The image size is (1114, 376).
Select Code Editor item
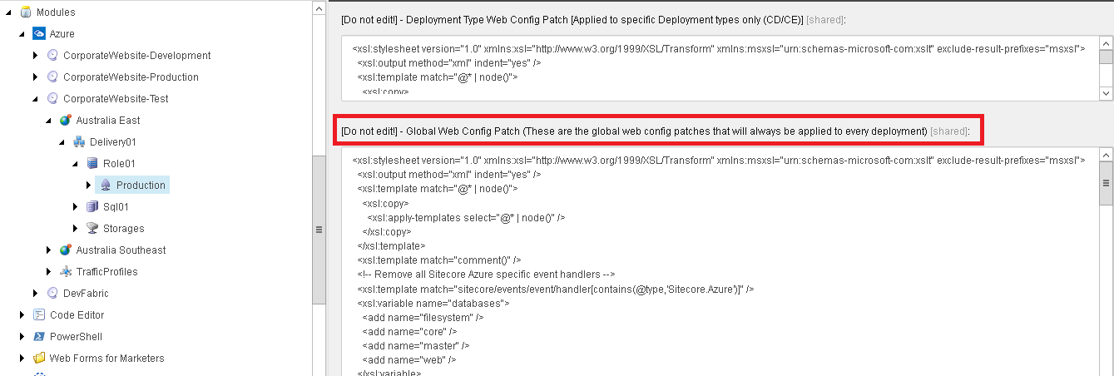(77, 315)
